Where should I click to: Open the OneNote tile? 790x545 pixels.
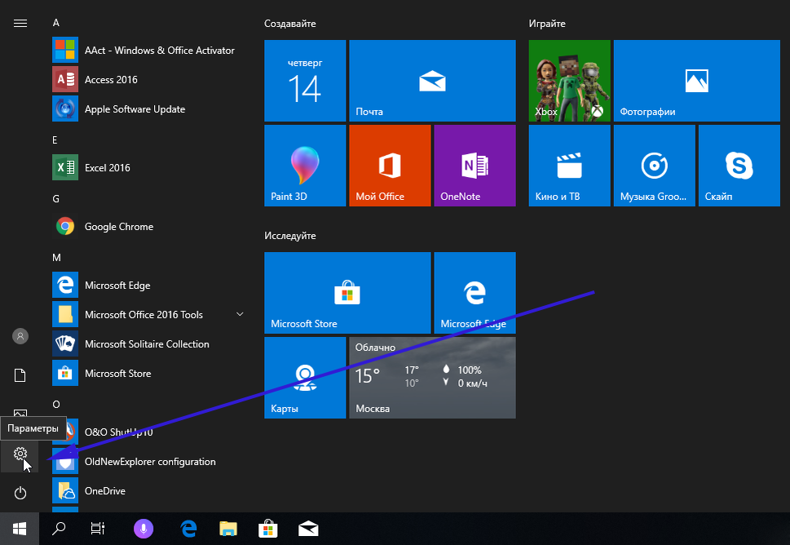[474, 166]
